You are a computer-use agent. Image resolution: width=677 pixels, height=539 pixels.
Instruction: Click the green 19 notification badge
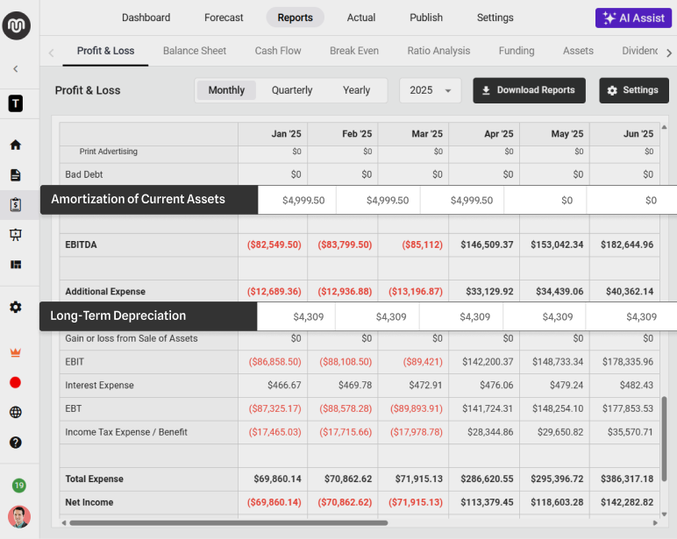tap(18, 485)
